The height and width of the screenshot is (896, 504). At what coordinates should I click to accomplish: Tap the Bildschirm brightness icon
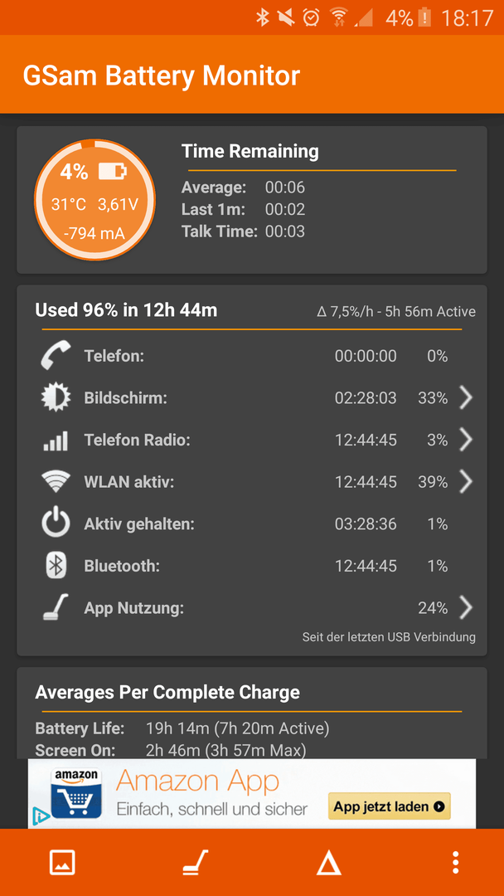[x=56, y=397]
